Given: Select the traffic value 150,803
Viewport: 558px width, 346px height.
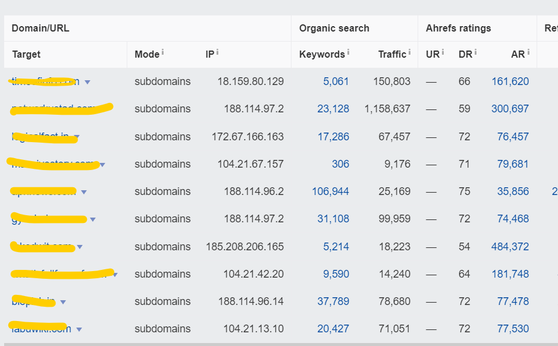Looking at the screenshot, I should (x=392, y=81).
